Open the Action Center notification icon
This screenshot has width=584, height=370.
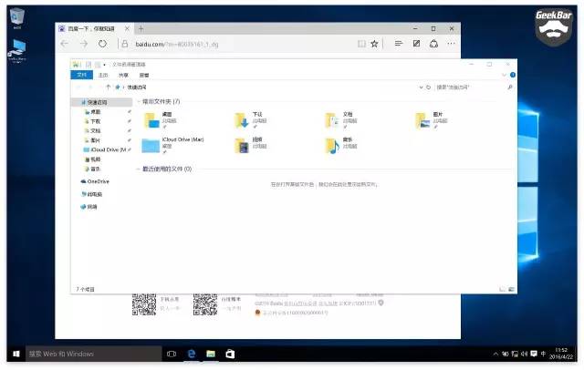(534, 354)
